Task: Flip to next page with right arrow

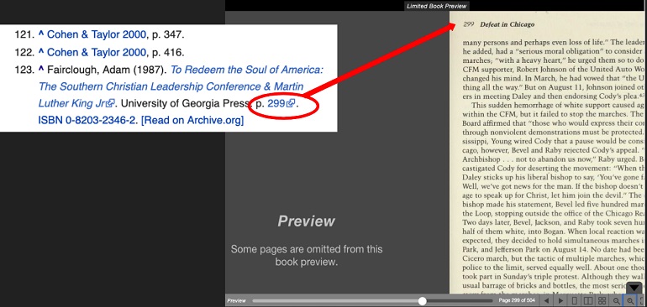Action: click(560, 301)
